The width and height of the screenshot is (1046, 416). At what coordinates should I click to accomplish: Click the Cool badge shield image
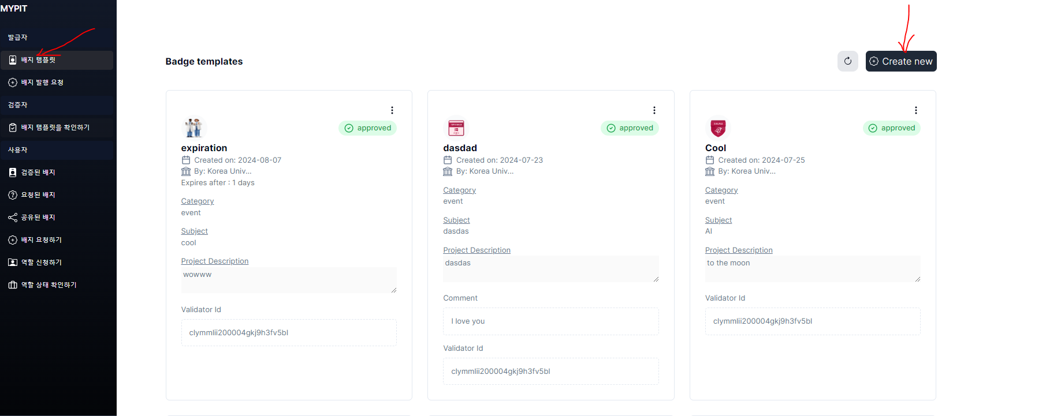click(x=718, y=128)
